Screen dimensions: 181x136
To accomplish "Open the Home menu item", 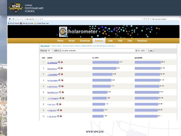I will (x=60, y=41).
